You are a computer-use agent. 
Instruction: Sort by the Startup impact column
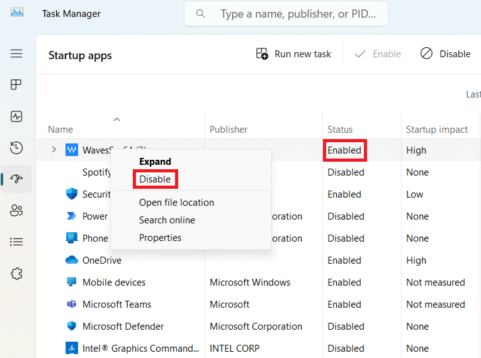(x=437, y=130)
